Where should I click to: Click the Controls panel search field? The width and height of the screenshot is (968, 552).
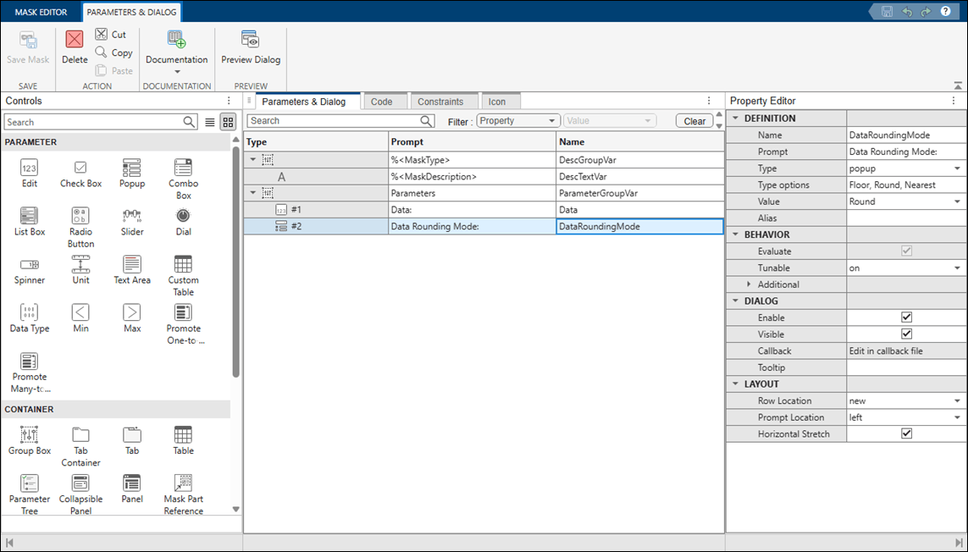pos(94,122)
